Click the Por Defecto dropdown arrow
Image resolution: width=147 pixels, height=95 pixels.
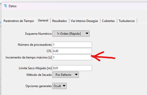(76, 75)
